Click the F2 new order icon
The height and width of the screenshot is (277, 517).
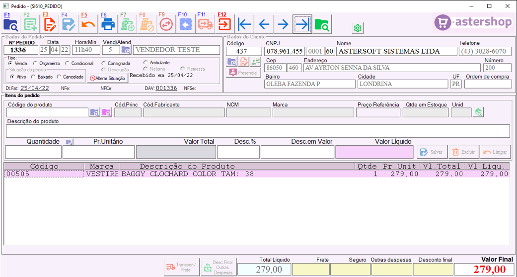pyautogui.click(x=30, y=24)
